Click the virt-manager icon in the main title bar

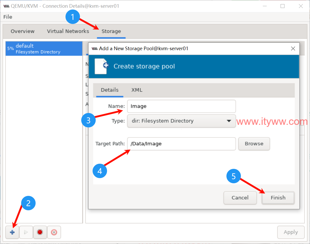point(6,6)
